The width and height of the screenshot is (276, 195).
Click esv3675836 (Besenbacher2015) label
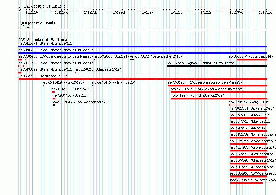[79, 102]
